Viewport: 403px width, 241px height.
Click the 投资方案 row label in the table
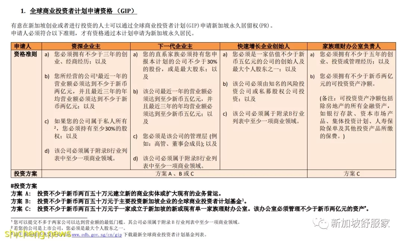pyautogui.click(x=25, y=174)
